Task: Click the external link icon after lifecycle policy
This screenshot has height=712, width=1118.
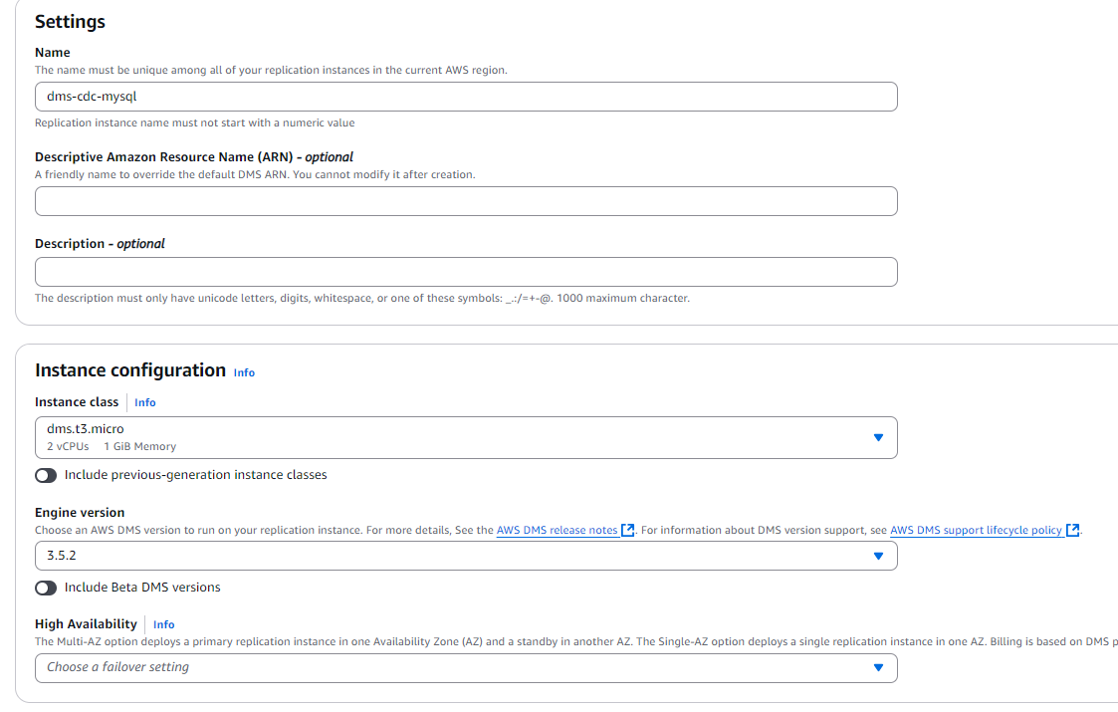Action: point(1072,531)
